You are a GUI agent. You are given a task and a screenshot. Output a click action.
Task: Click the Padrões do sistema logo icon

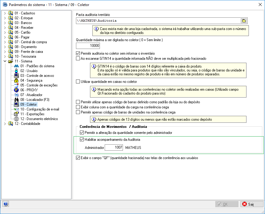16,66
